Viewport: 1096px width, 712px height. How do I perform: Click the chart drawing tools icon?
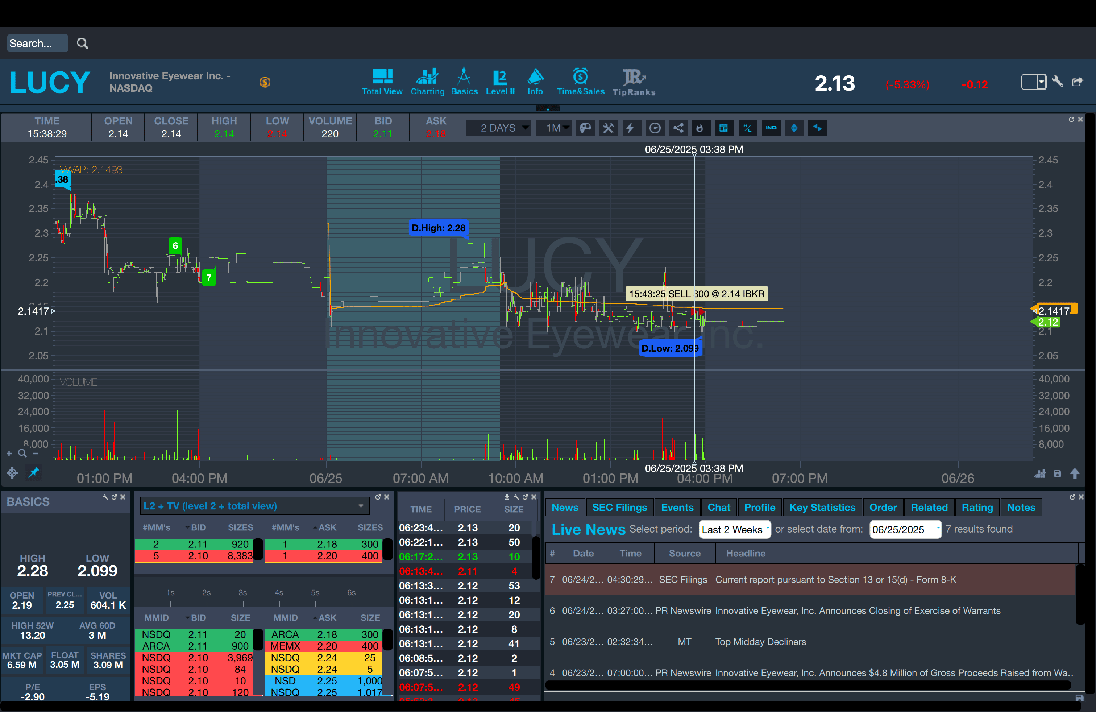[608, 128]
